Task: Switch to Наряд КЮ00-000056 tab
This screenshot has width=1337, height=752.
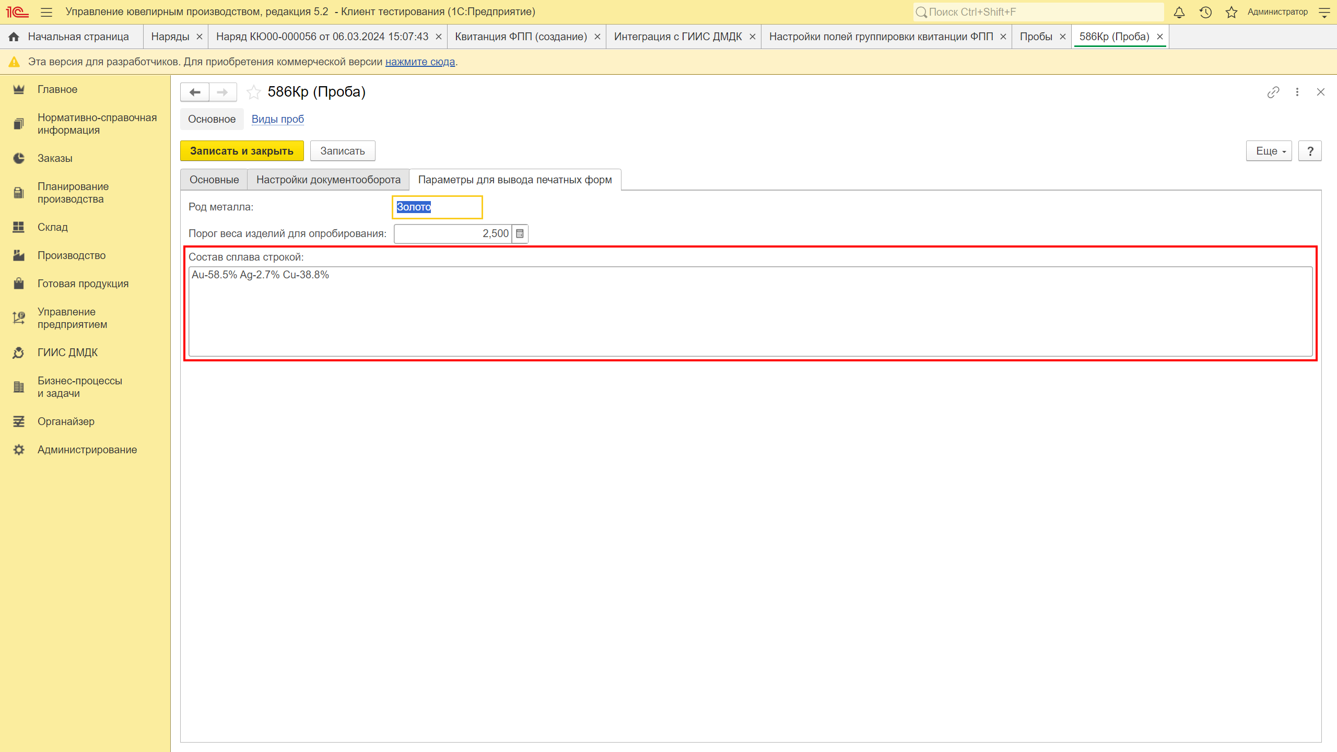Action: coord(322,37)
